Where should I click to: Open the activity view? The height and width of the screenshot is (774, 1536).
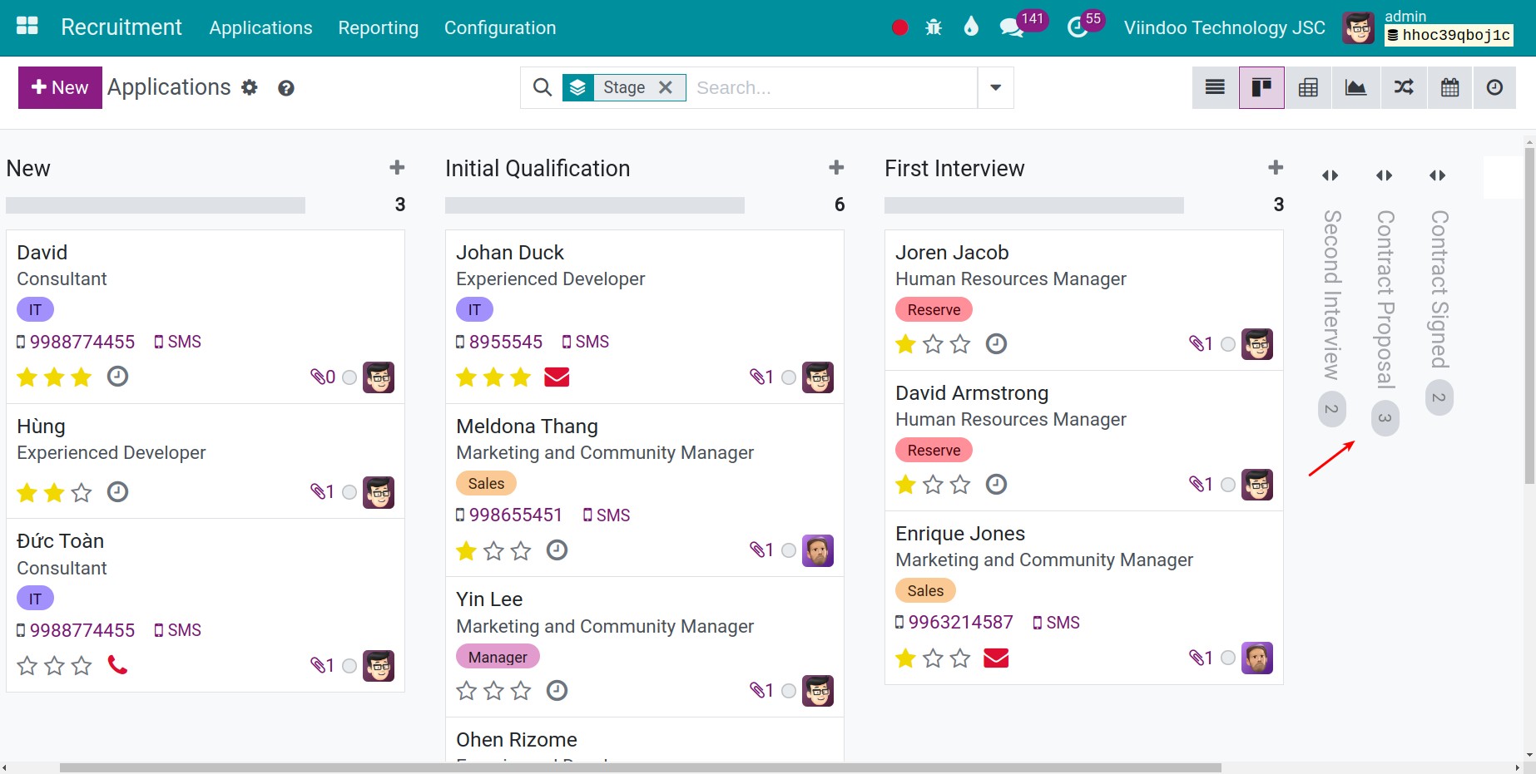pyautogui.click(x=1494, y=87)
